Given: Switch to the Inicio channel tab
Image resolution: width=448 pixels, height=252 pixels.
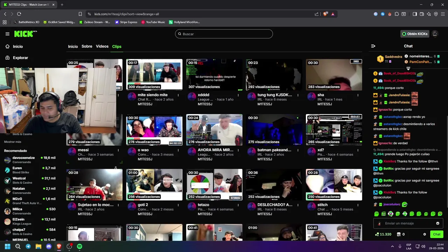Looking at the screenshot, I should coord(73,47).
